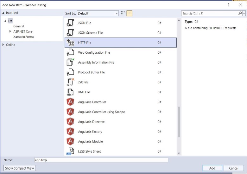Select the JSON File template icon
247x174 pixels.
pos(70,23)
